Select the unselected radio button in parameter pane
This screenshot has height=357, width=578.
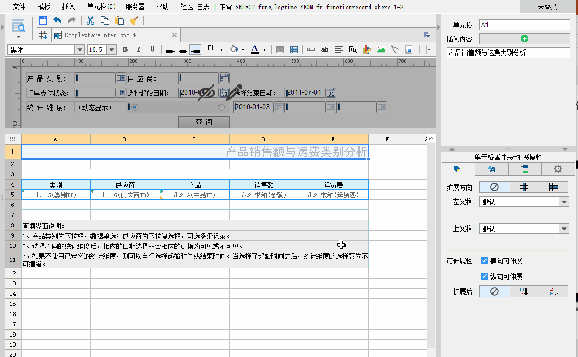coord(221,107)
